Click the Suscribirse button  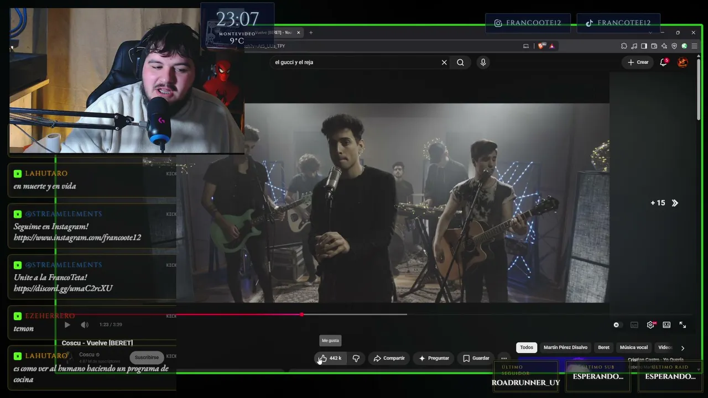147,358
